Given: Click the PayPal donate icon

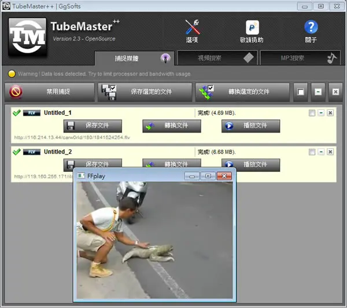Looking at the screenshot, I should (x=252, y=27).
